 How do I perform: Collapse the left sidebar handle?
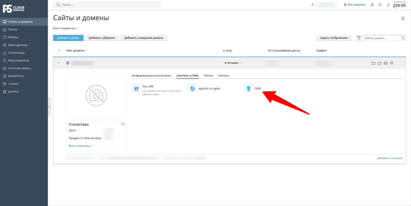click(50, 107)
